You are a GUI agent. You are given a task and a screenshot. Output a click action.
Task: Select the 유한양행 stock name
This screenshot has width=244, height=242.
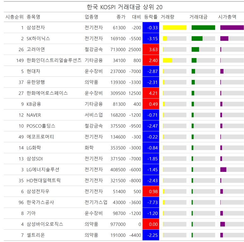[36, 82]
